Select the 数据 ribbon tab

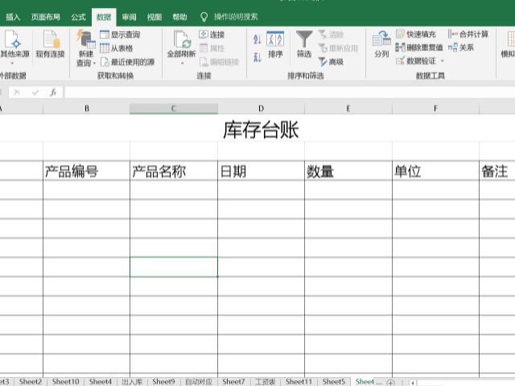[x=104, y=17]
